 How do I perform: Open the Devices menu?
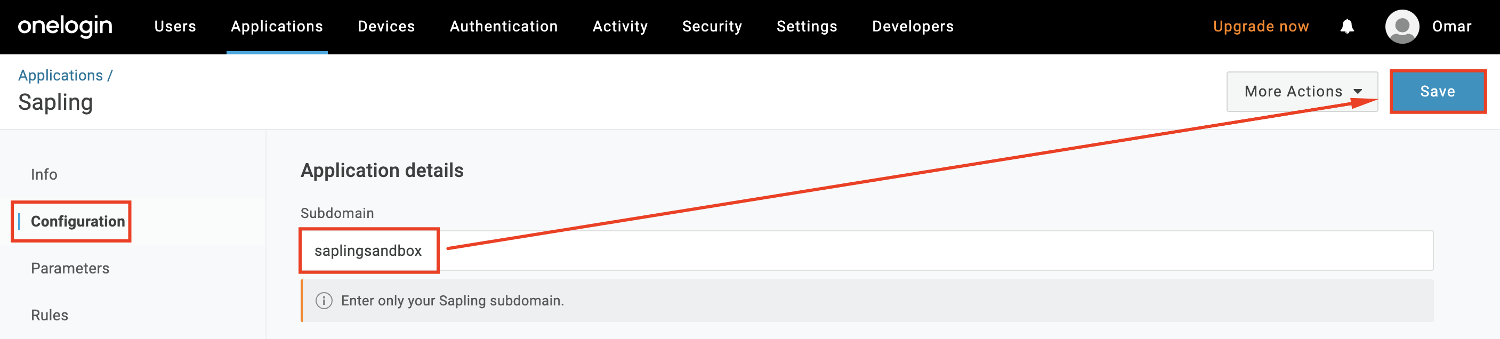click(386, 26)
